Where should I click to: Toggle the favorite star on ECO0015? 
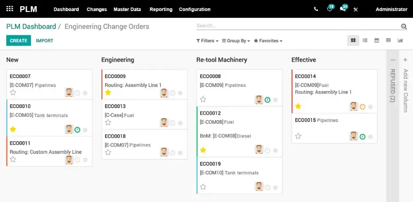pos(298,136)
